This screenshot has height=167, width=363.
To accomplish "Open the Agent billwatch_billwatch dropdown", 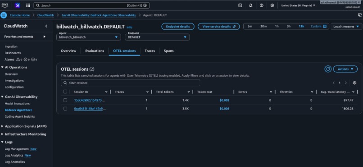I will pyautogui.click(x=88, y=37).
